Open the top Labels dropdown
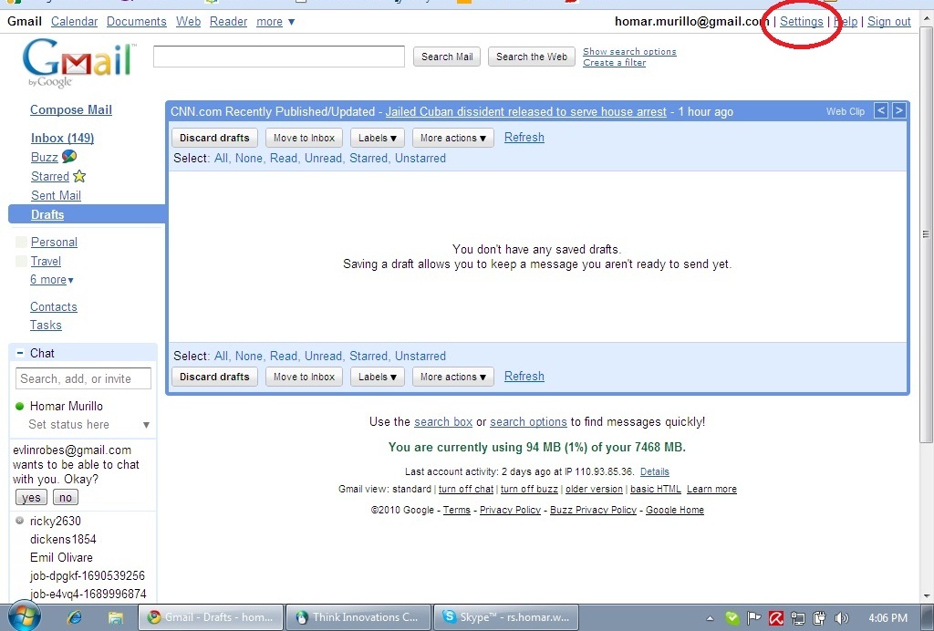The height and width of the screenshot is (631, 934). coord(377,138)
